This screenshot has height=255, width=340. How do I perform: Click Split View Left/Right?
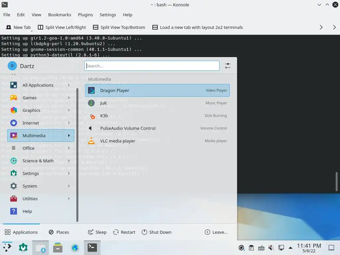coord(62,27)
